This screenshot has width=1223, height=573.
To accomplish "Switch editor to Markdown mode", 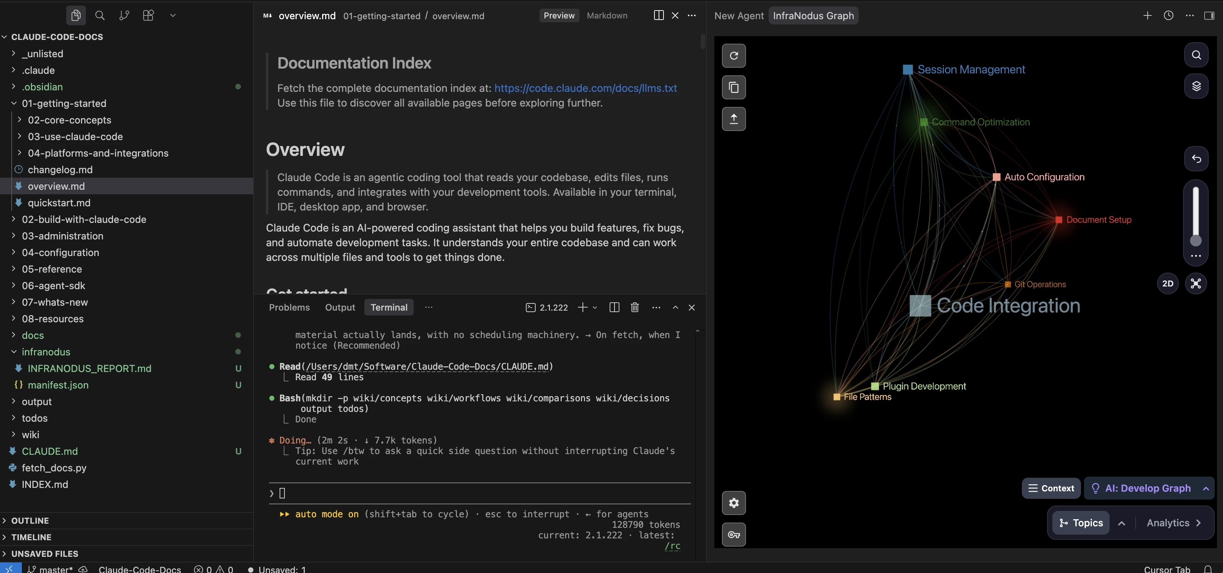I will 607,16.
